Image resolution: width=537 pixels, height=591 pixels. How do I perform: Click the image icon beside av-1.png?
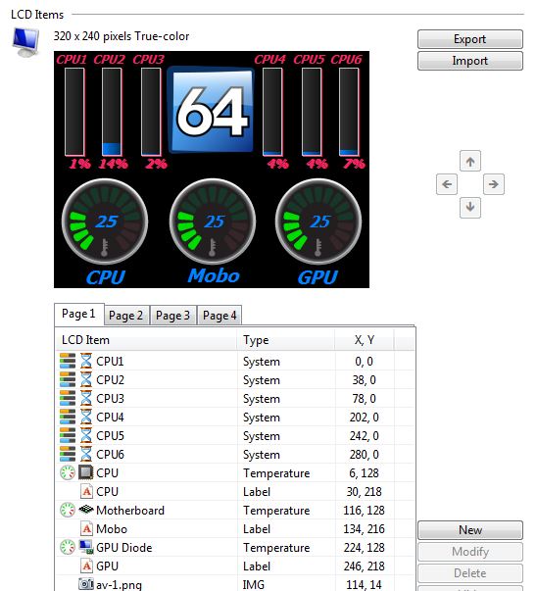pos(86,584)
